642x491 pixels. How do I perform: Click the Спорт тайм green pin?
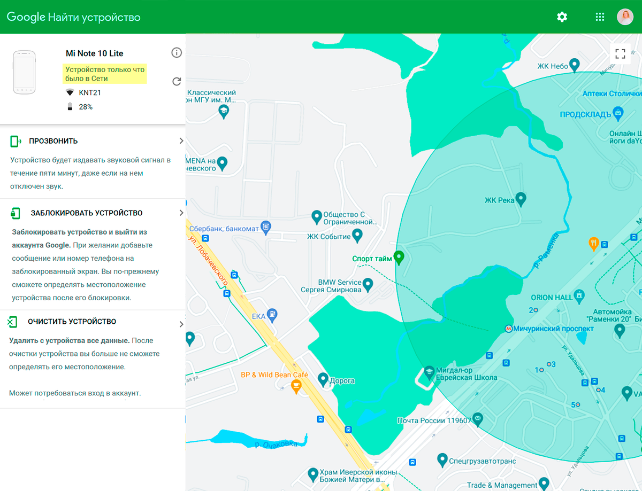point(399,258)
